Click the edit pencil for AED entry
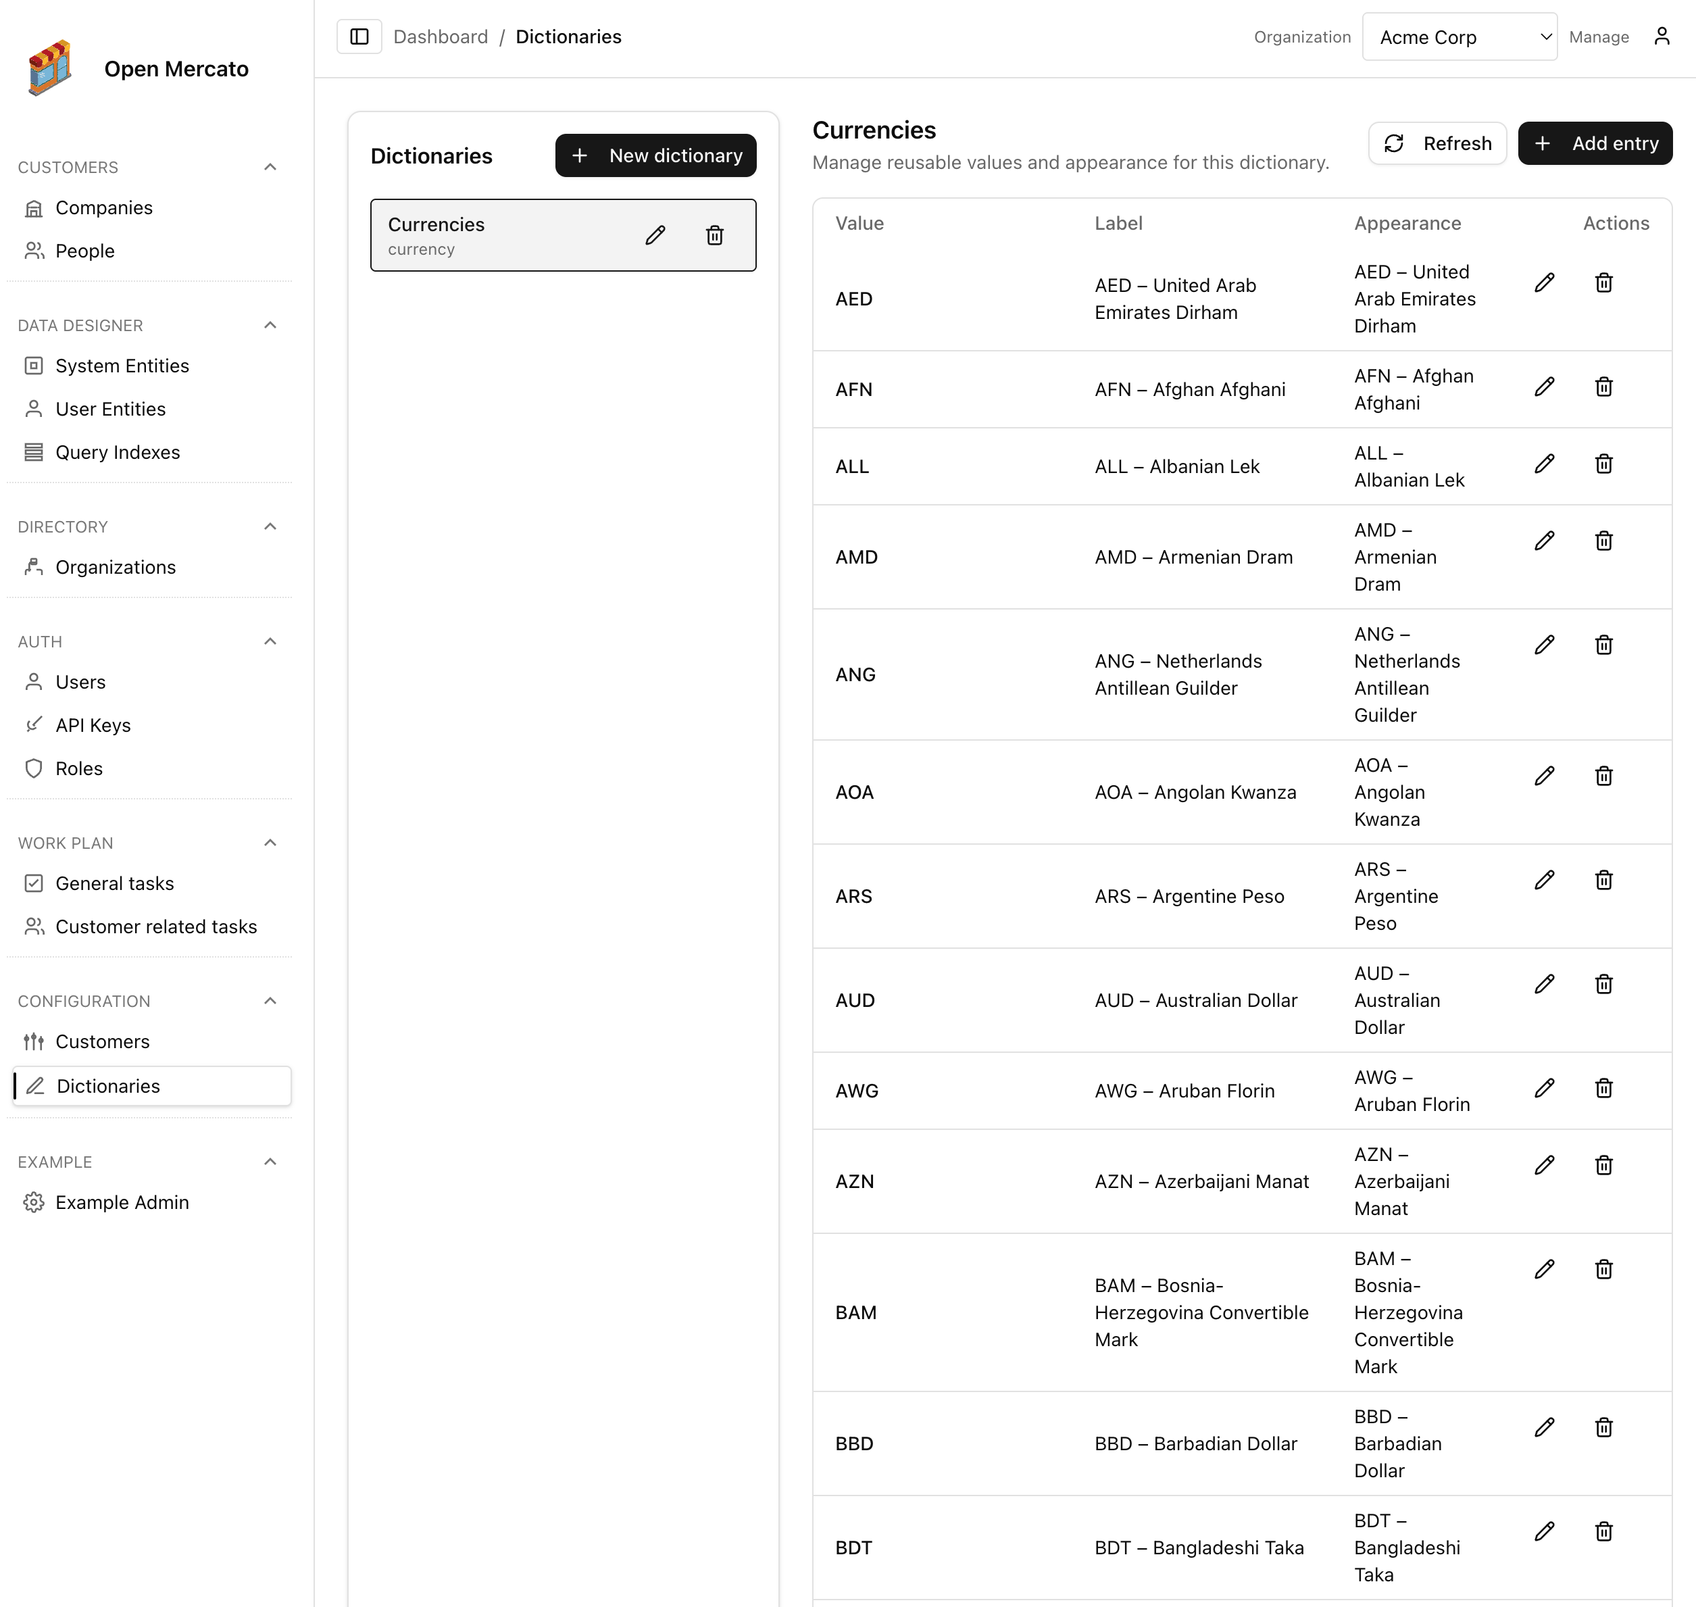The height and width of the screenshot is (1607, 1696). [1543, 282]
